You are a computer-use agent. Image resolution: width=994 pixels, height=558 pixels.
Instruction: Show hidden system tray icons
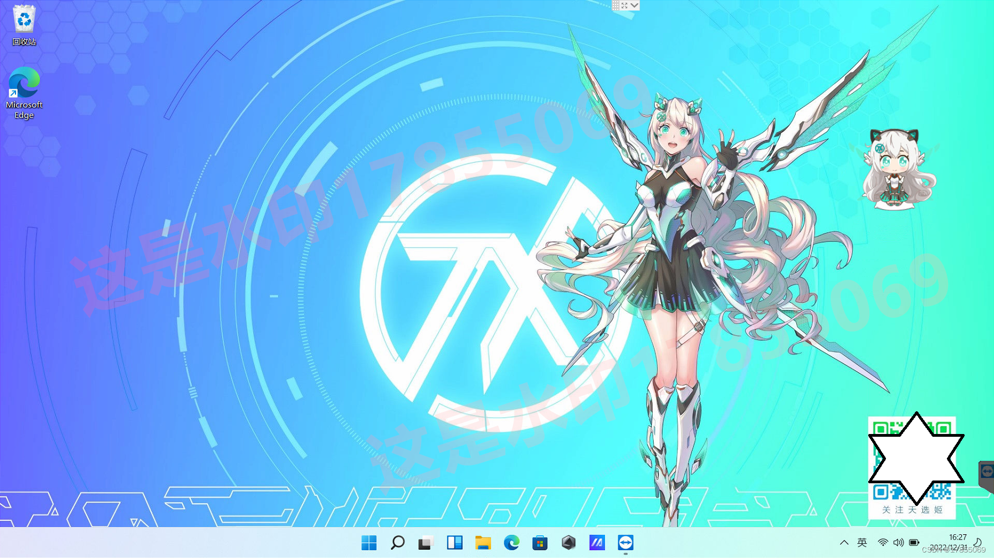pyautogui.click(x=844, y=542)
